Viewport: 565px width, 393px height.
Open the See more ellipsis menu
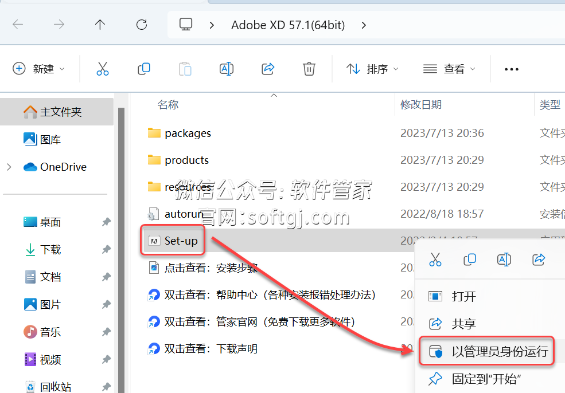click(511, 69)
